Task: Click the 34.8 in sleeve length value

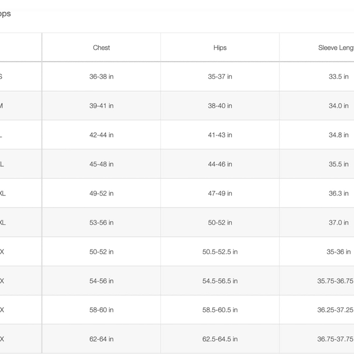Action: [x=338, y=135]
